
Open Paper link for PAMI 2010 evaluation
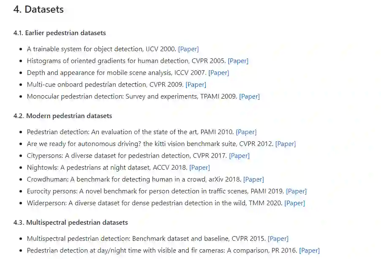(x=246, y=132)
